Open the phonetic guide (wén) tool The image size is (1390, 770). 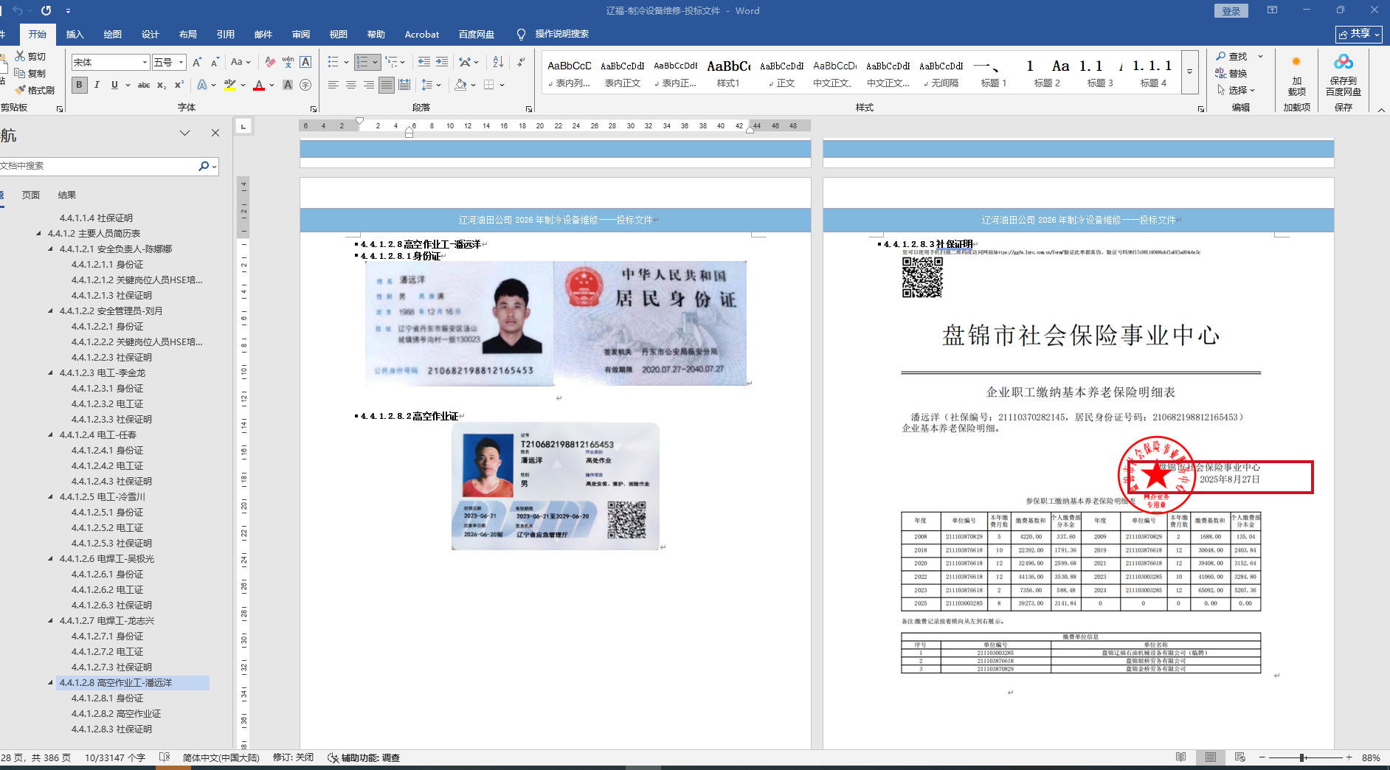tap(288, 62)
